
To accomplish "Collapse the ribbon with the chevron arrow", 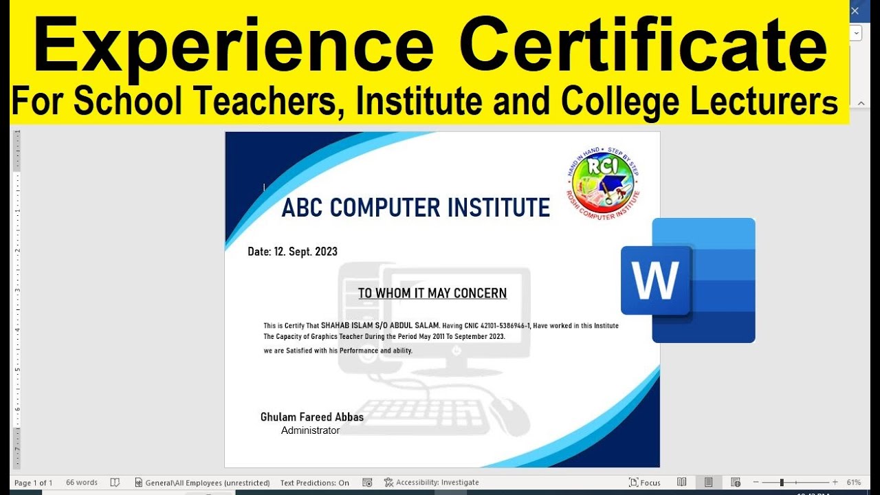I will point(859,102).
